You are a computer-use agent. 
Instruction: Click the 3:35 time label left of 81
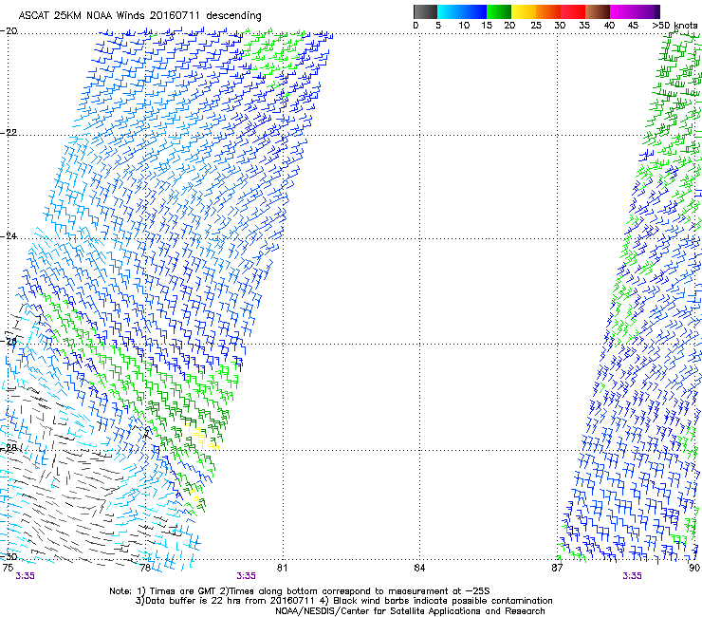pos(247,576)
